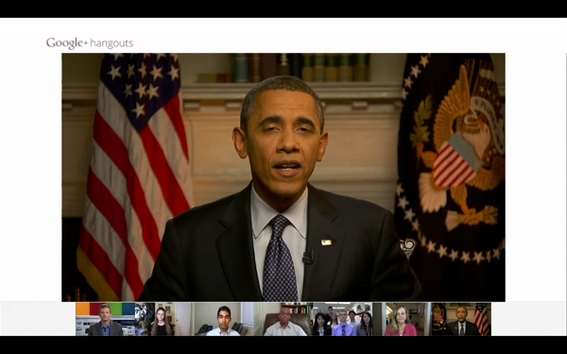Select the main speaker video feed
Image resolution: width=567 pixels, height=354 pixels.
(283, 177)
